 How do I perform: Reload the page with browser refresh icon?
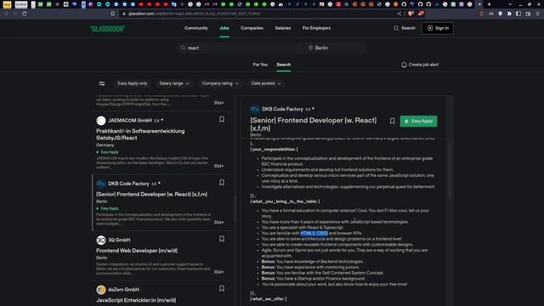click(x=25, y=14)
